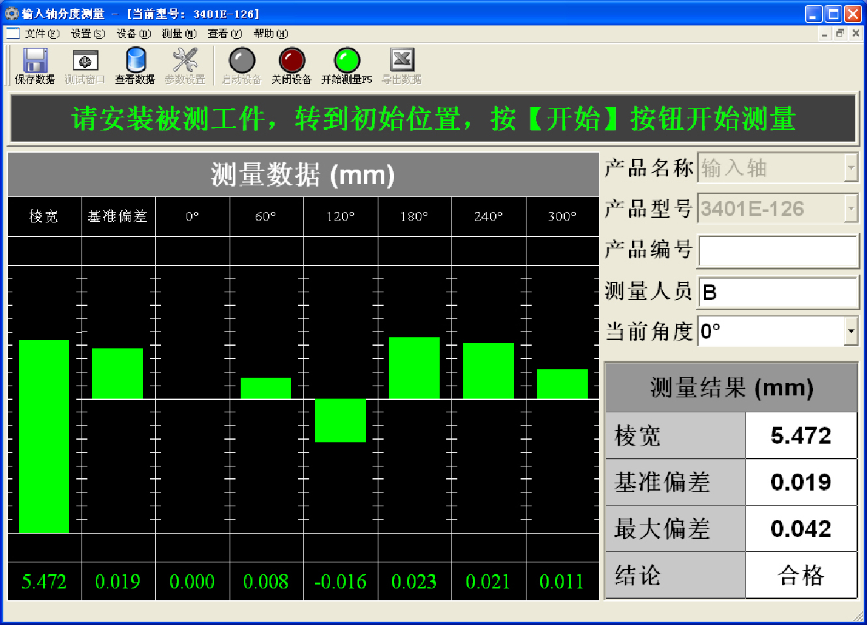Open the current angle (当前角度) dropdown
Viewport: 867px width, 625px height.
coord(851,331)
